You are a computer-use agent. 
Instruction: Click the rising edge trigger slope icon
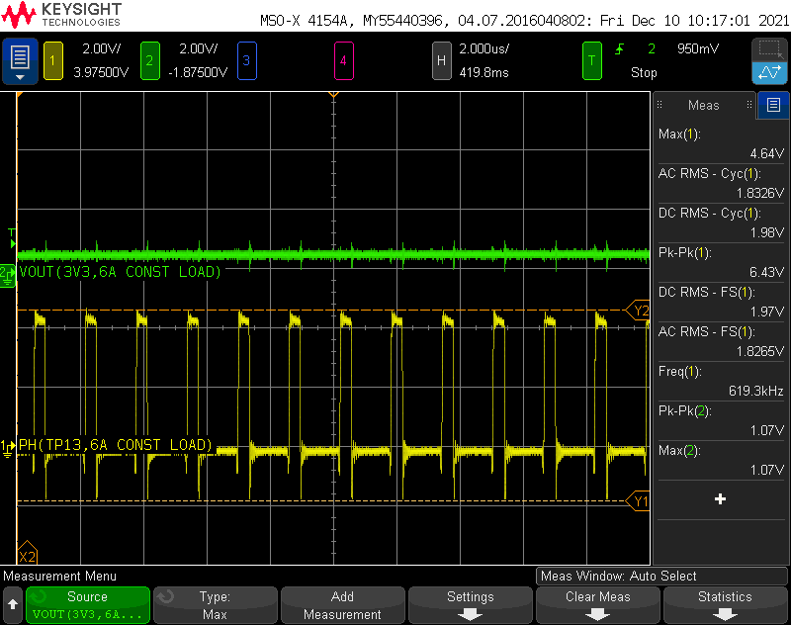coord(620,48)
